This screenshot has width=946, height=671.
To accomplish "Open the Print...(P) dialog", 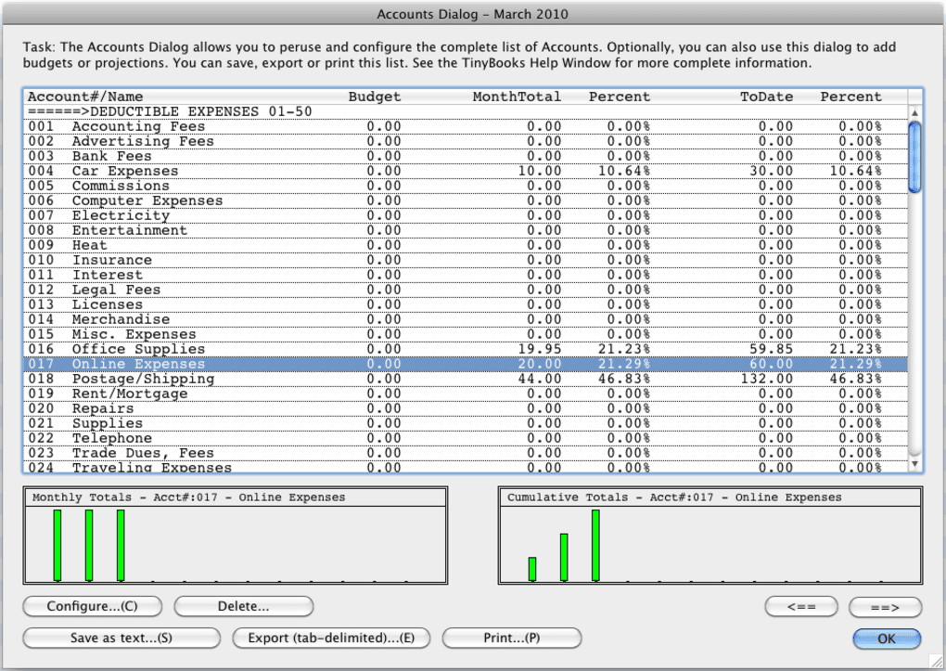I will coord(512,638).
